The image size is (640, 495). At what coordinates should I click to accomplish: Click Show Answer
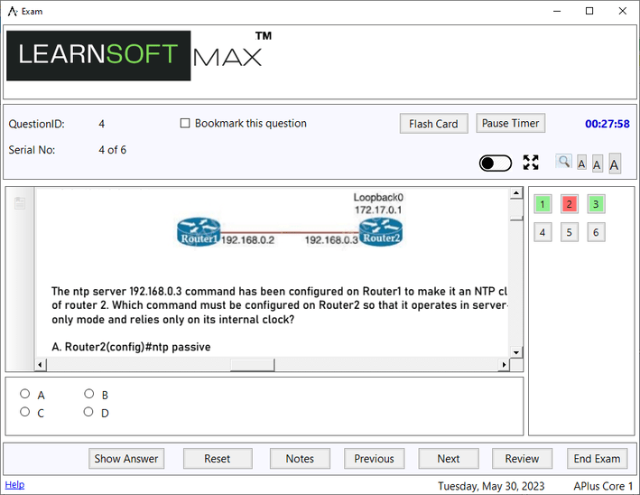tap(126, 459)
